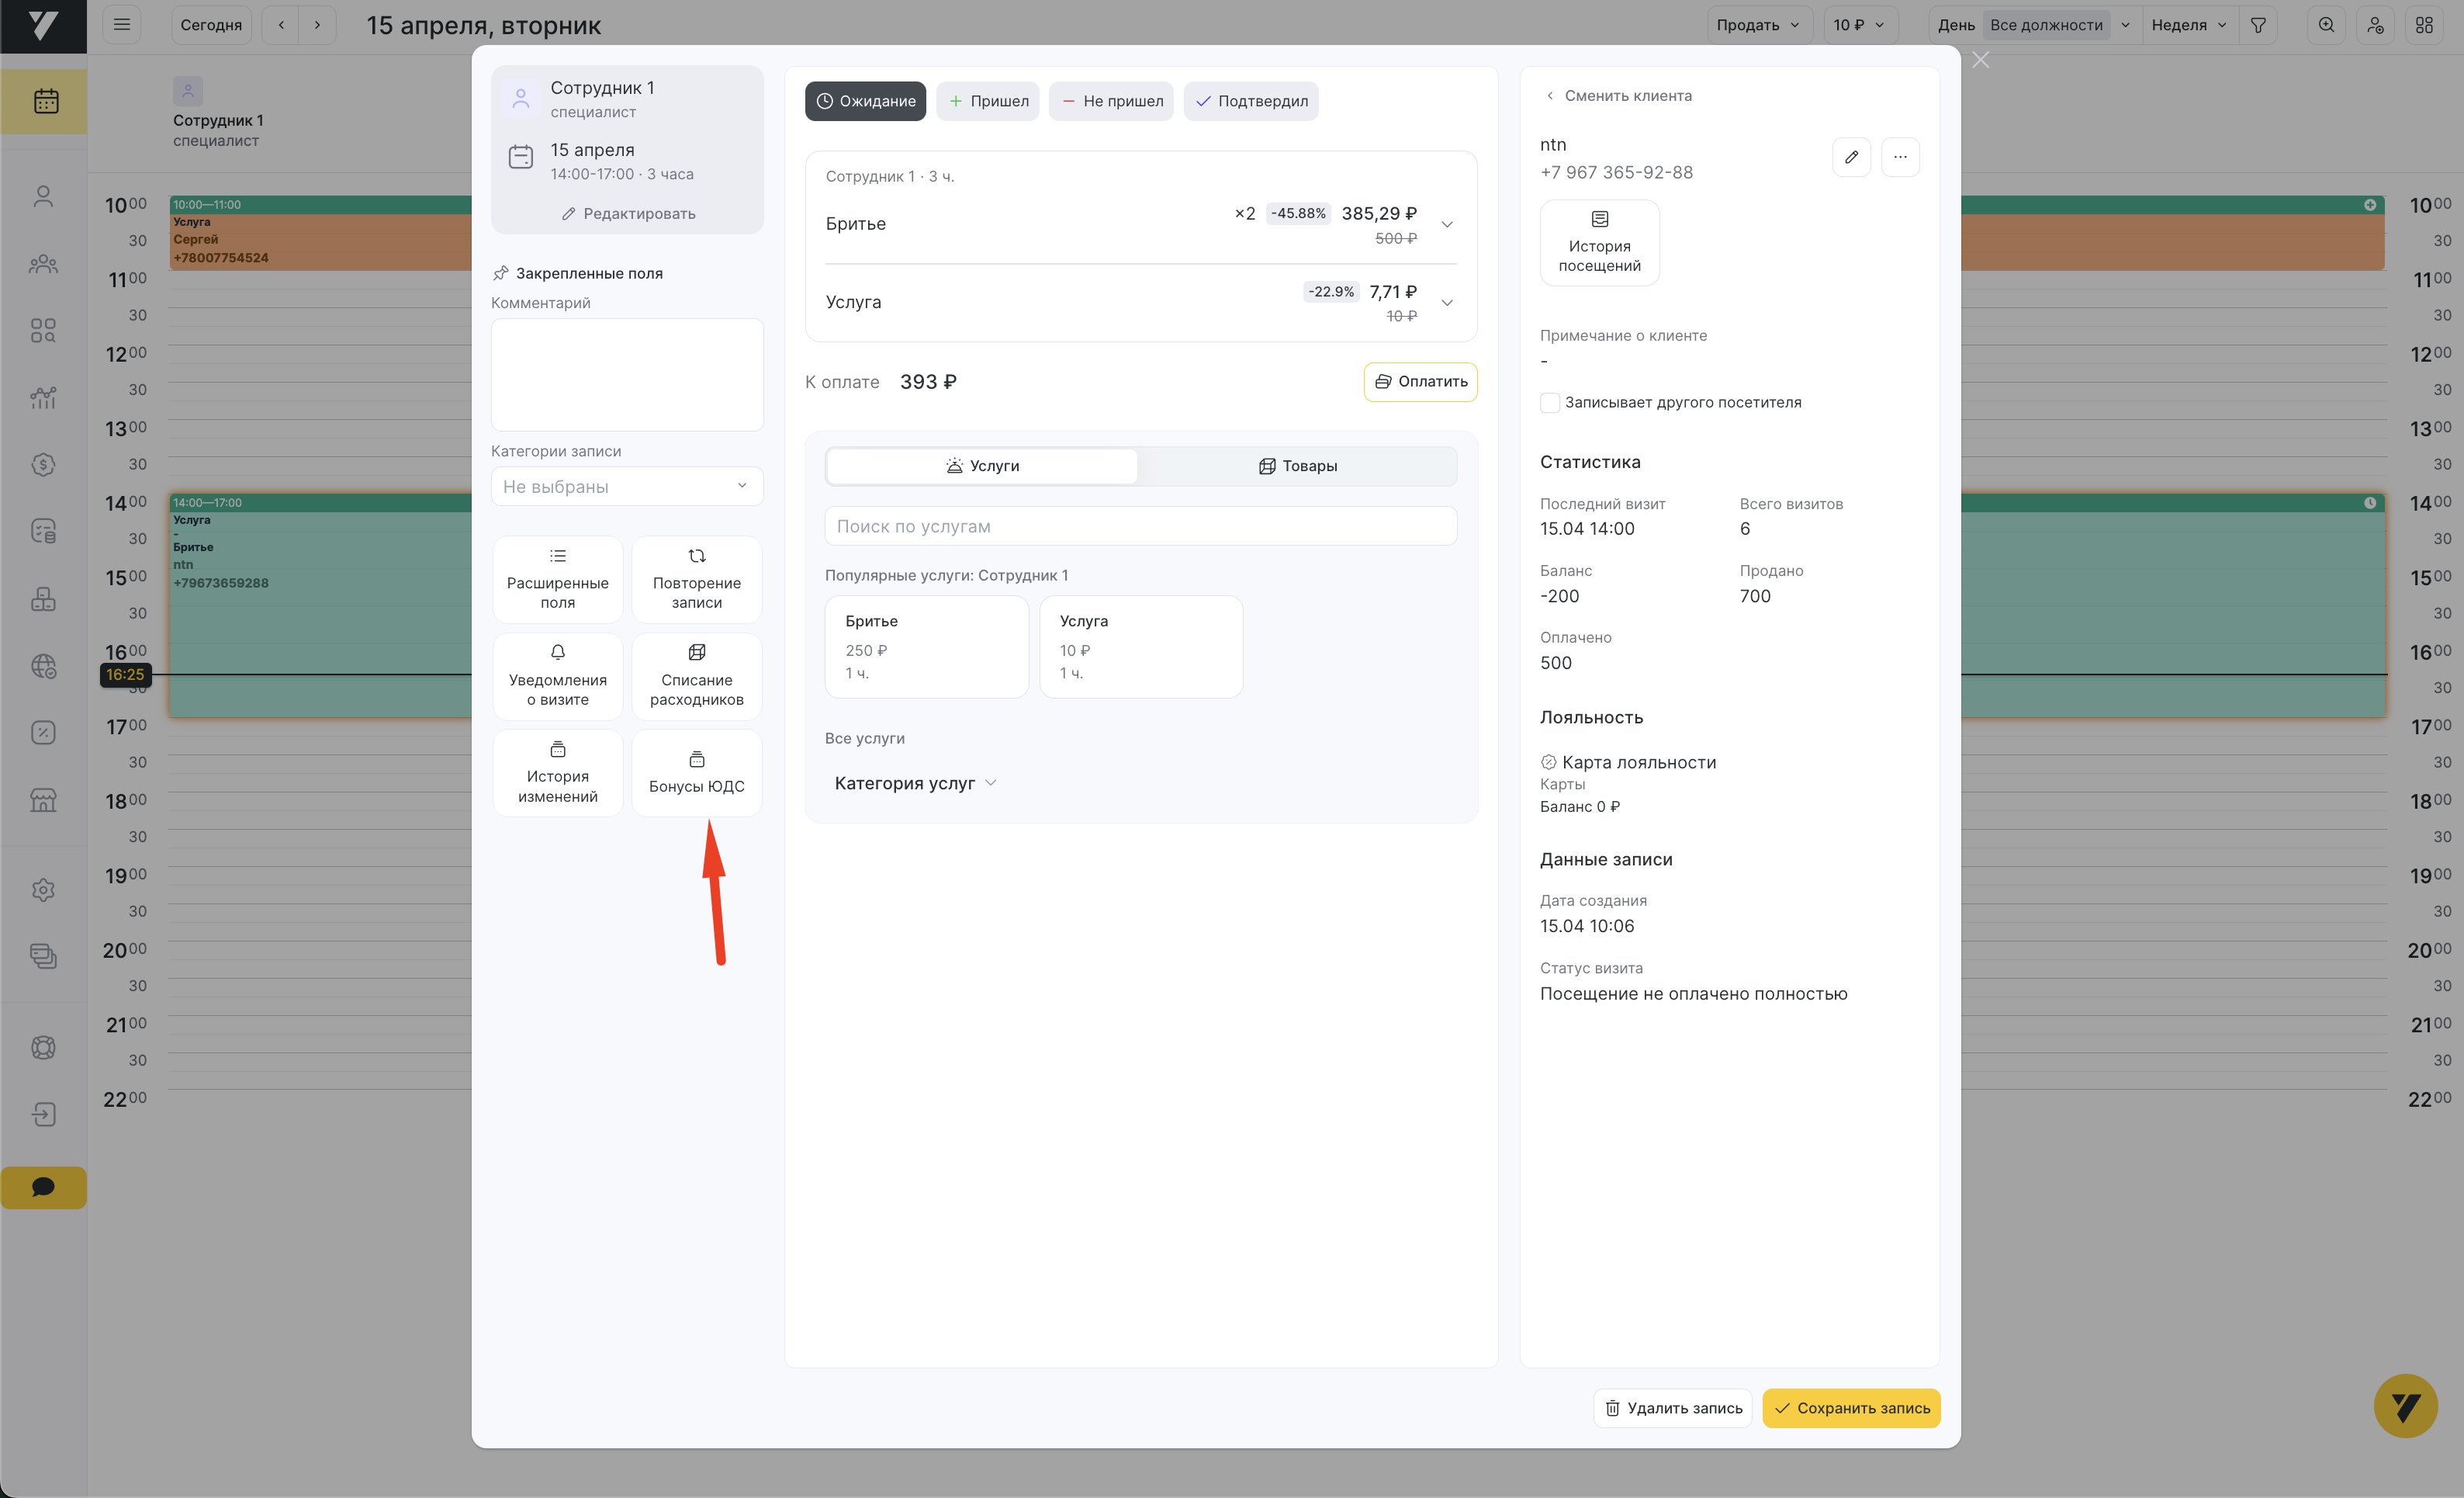Click the pencil edit client icon
Image resolution: width=2464 pixels, height=1498 pixels.
coord(1851,157)
